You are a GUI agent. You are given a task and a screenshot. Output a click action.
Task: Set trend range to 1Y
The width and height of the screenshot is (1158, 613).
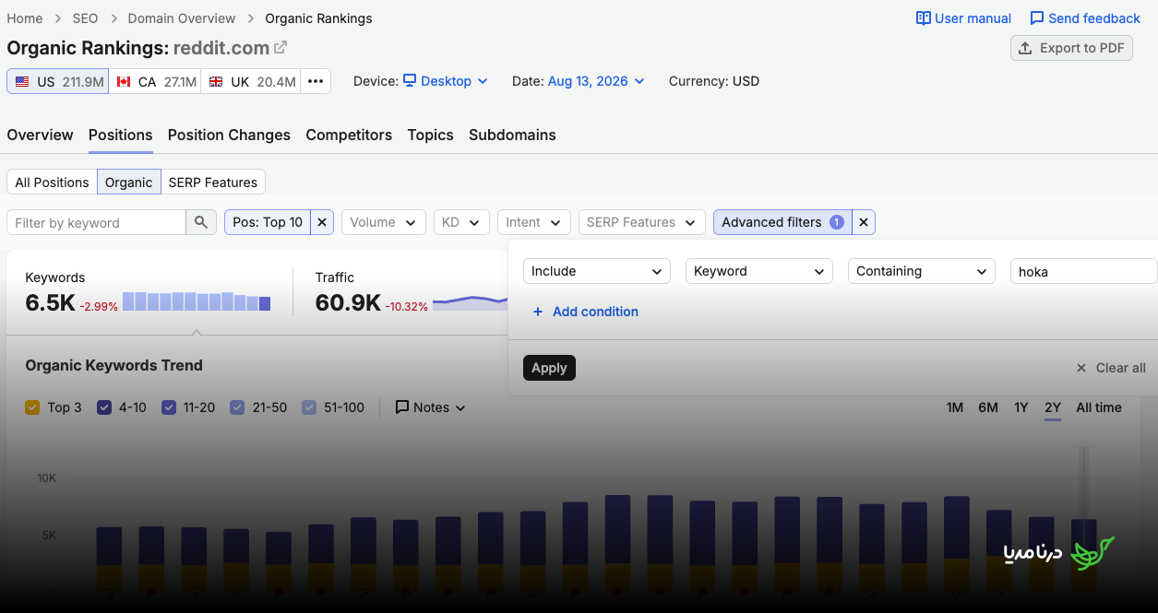[1021, 407]
